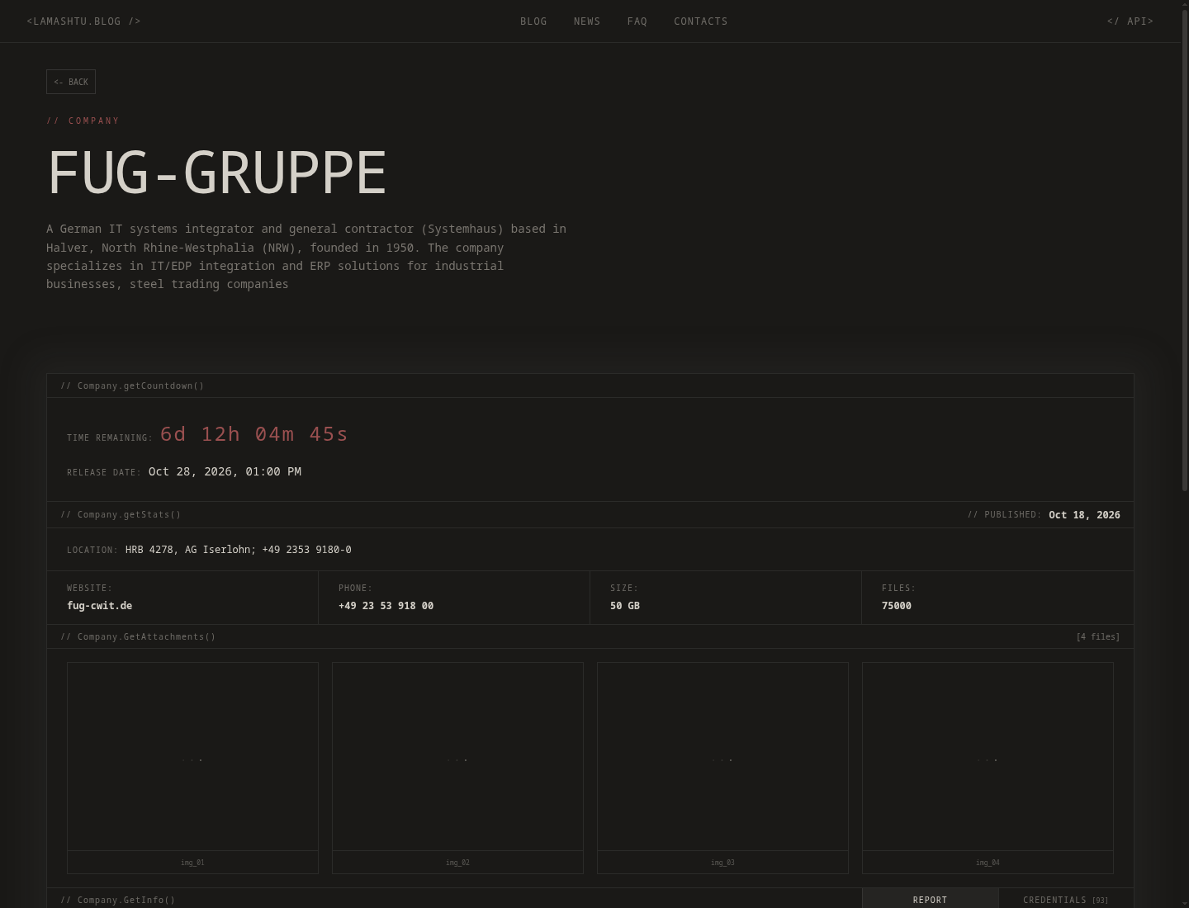Image resolution: width=1189 pixels, height=908 pixels.
Task: Open the fug-cwit.de website value
Action: click(100, 606)
